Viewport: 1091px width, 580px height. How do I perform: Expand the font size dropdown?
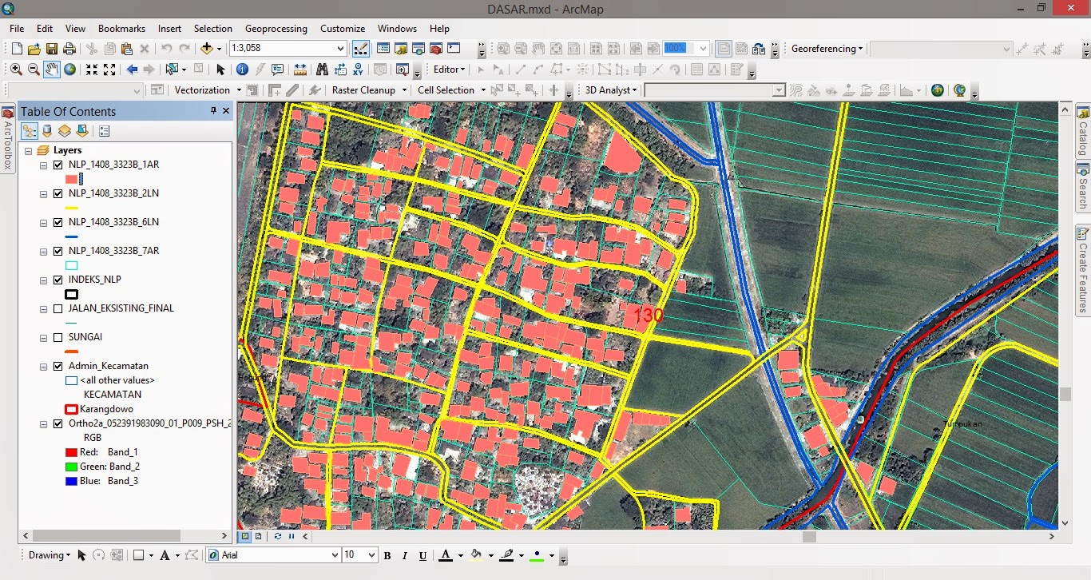371,555
